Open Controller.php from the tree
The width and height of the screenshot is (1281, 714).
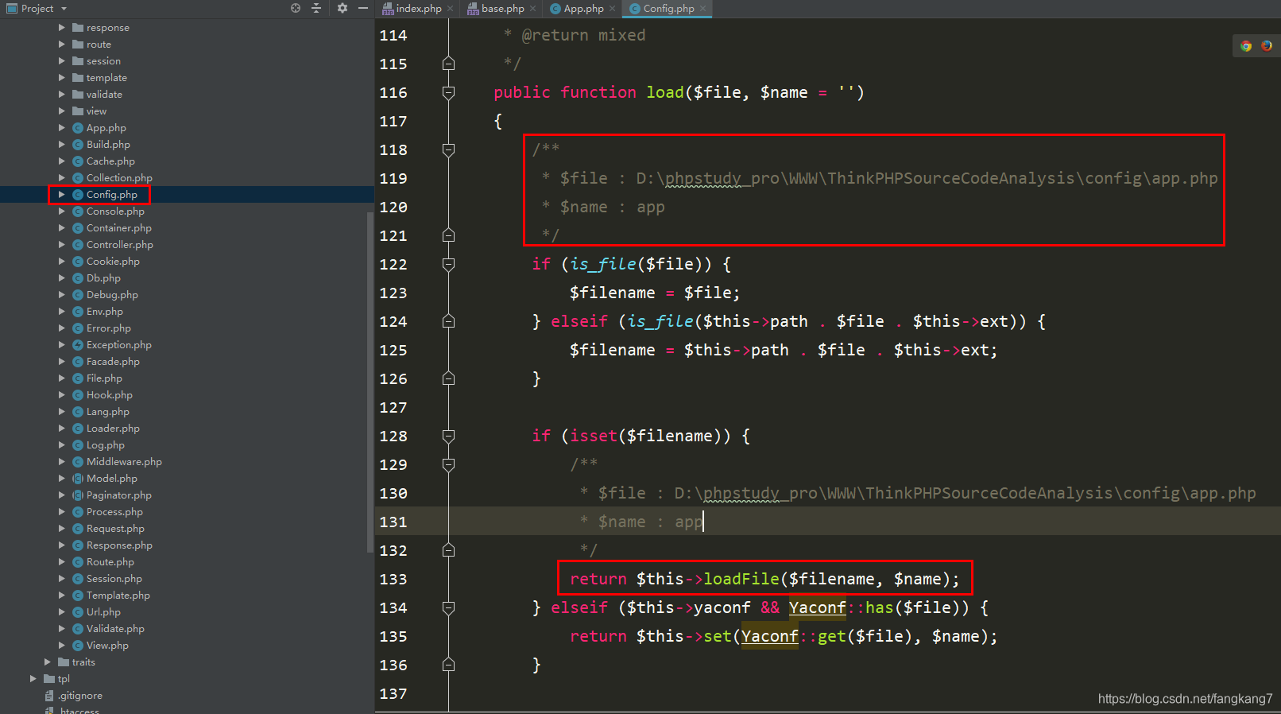coord(119,245)
